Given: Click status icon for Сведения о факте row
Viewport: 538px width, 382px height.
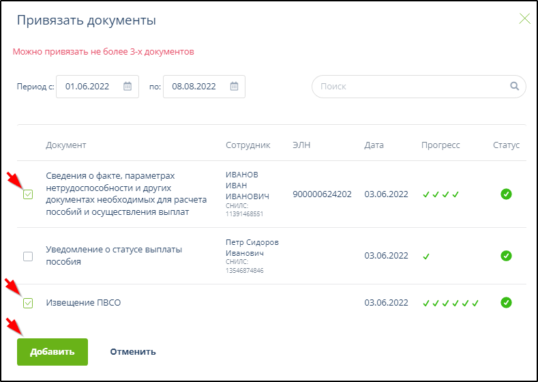Looking at the screenshot, I should 506,194.
